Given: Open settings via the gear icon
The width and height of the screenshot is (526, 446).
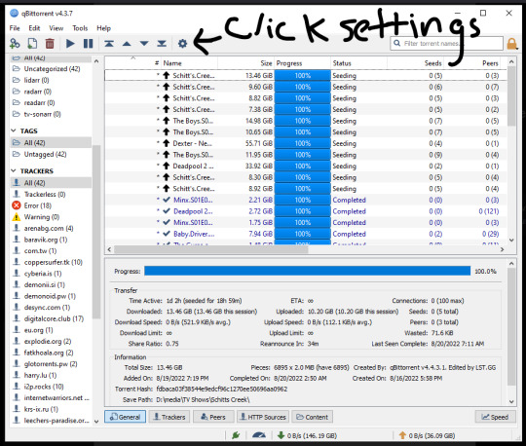Looking at the screenshot, I should [182, 44].
